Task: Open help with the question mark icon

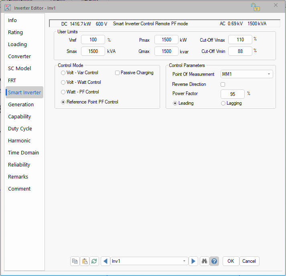Action: pyautogui.click(x=214, y=261)
